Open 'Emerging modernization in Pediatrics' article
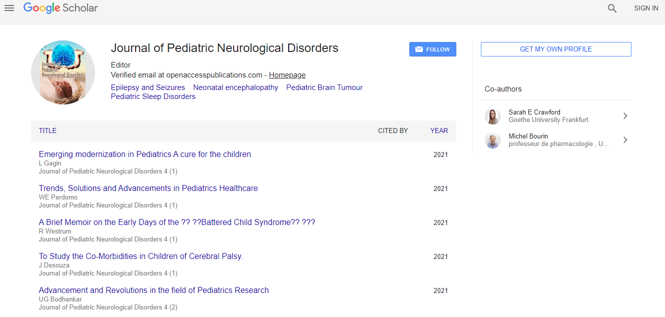 click(145, 154)
